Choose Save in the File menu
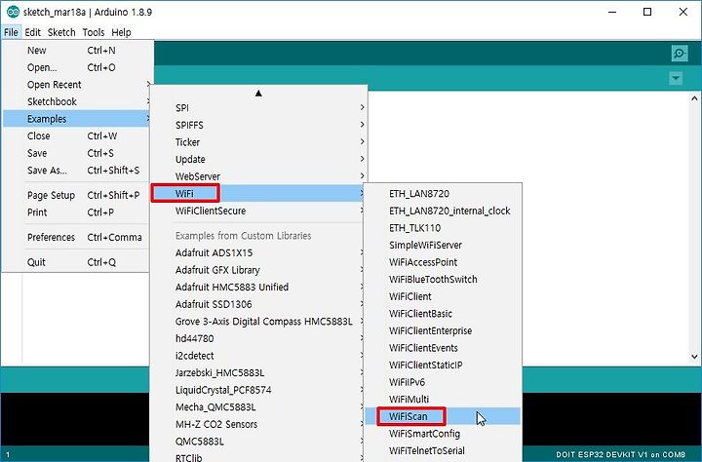The image size is (702, 462). [x=76, y=153]
